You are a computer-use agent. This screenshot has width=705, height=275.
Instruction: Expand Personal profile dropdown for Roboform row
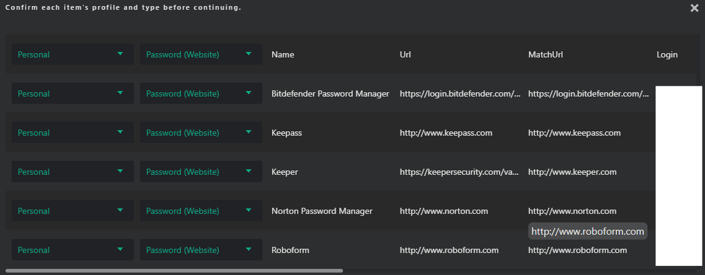pos(72,250)
